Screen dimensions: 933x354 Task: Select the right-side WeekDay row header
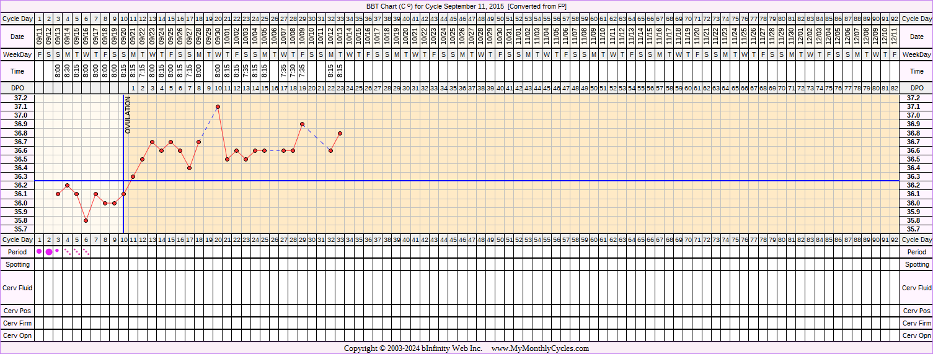point(916,55)
